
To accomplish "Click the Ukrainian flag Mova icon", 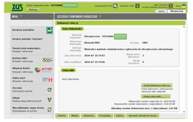I will pyautogui.click(x=184, y=6).
